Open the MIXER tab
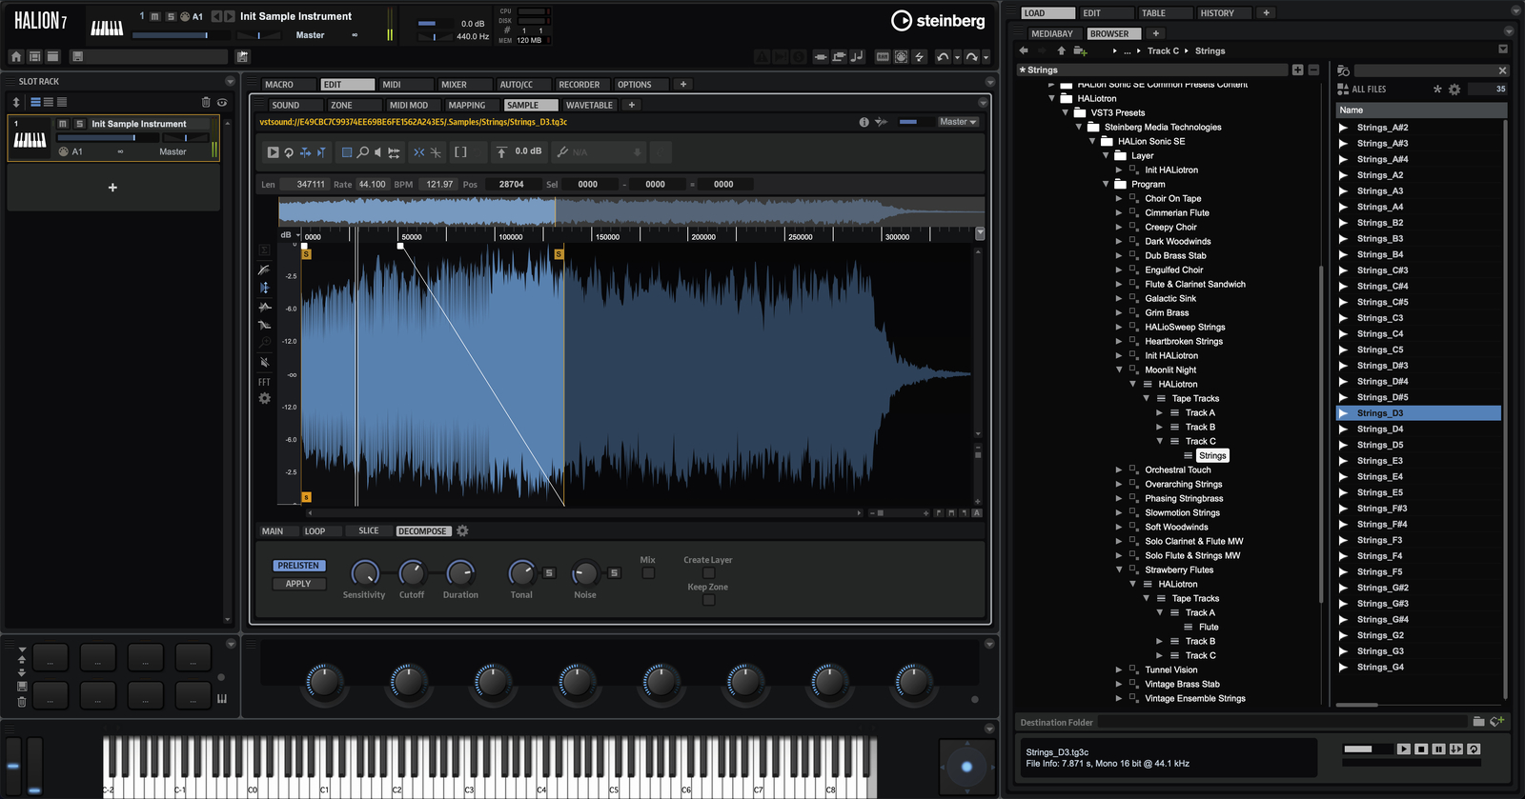1525x799 pixels. [x=454, y=85]
